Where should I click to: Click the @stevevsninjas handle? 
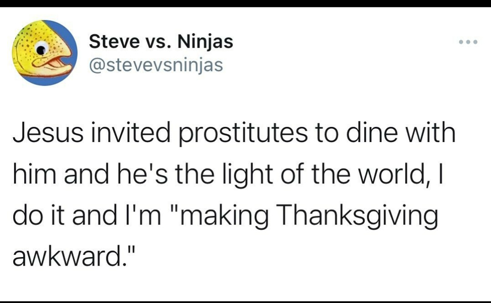156,65
